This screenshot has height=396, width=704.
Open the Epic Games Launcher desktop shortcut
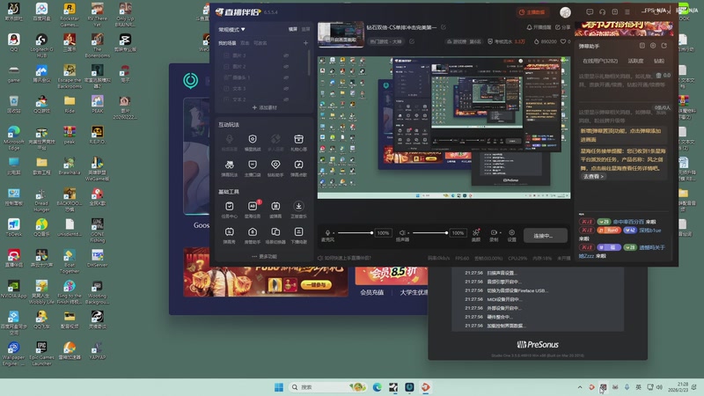41,354
